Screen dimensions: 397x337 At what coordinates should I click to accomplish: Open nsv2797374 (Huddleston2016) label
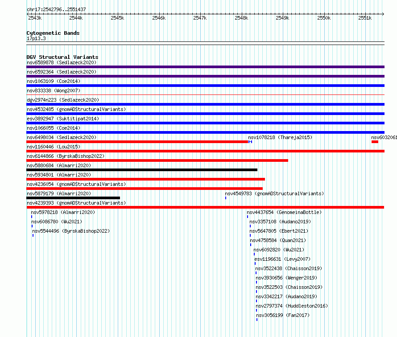292,306
